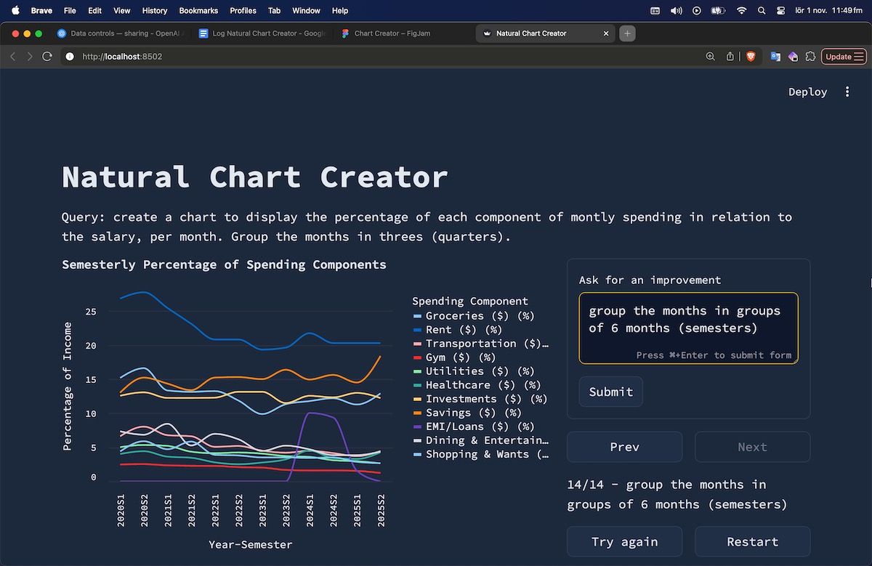This screenshot has height=566, width=872.
Task: Click the Brave Shields lion icon
Action: (x=751, y=56)
